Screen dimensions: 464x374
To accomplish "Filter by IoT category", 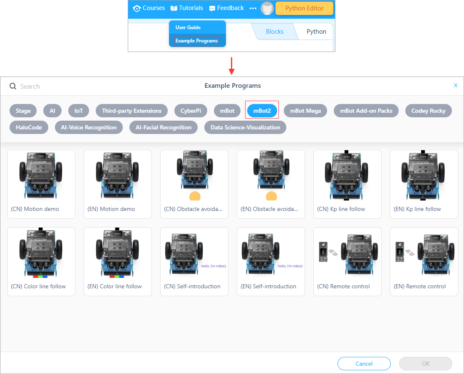I will pyautogui.click(x=78, y=111).
